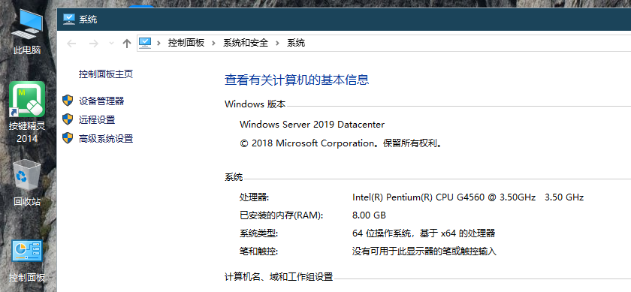Screen dimensions: 631x292
Task: Go up one level with up arrow
Action: [x=127, y=44]
